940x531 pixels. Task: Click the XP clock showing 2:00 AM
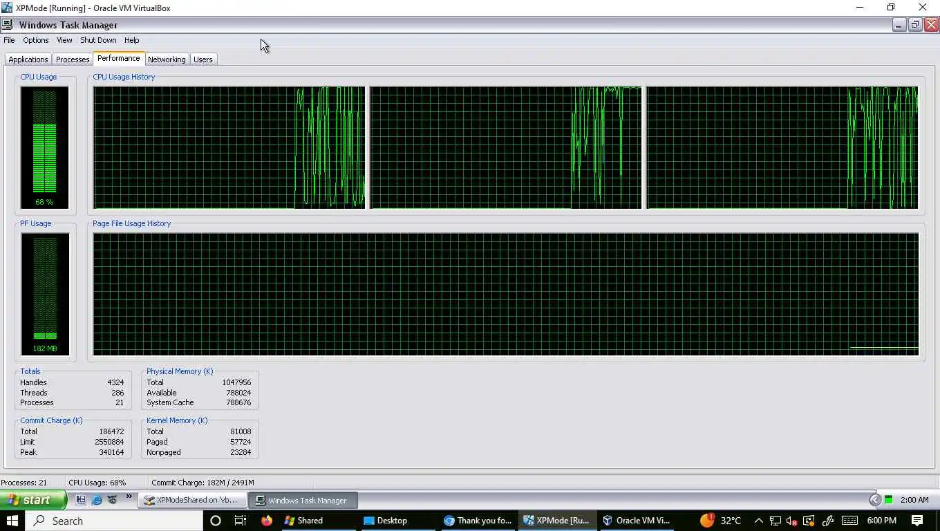tap(914, 500)
